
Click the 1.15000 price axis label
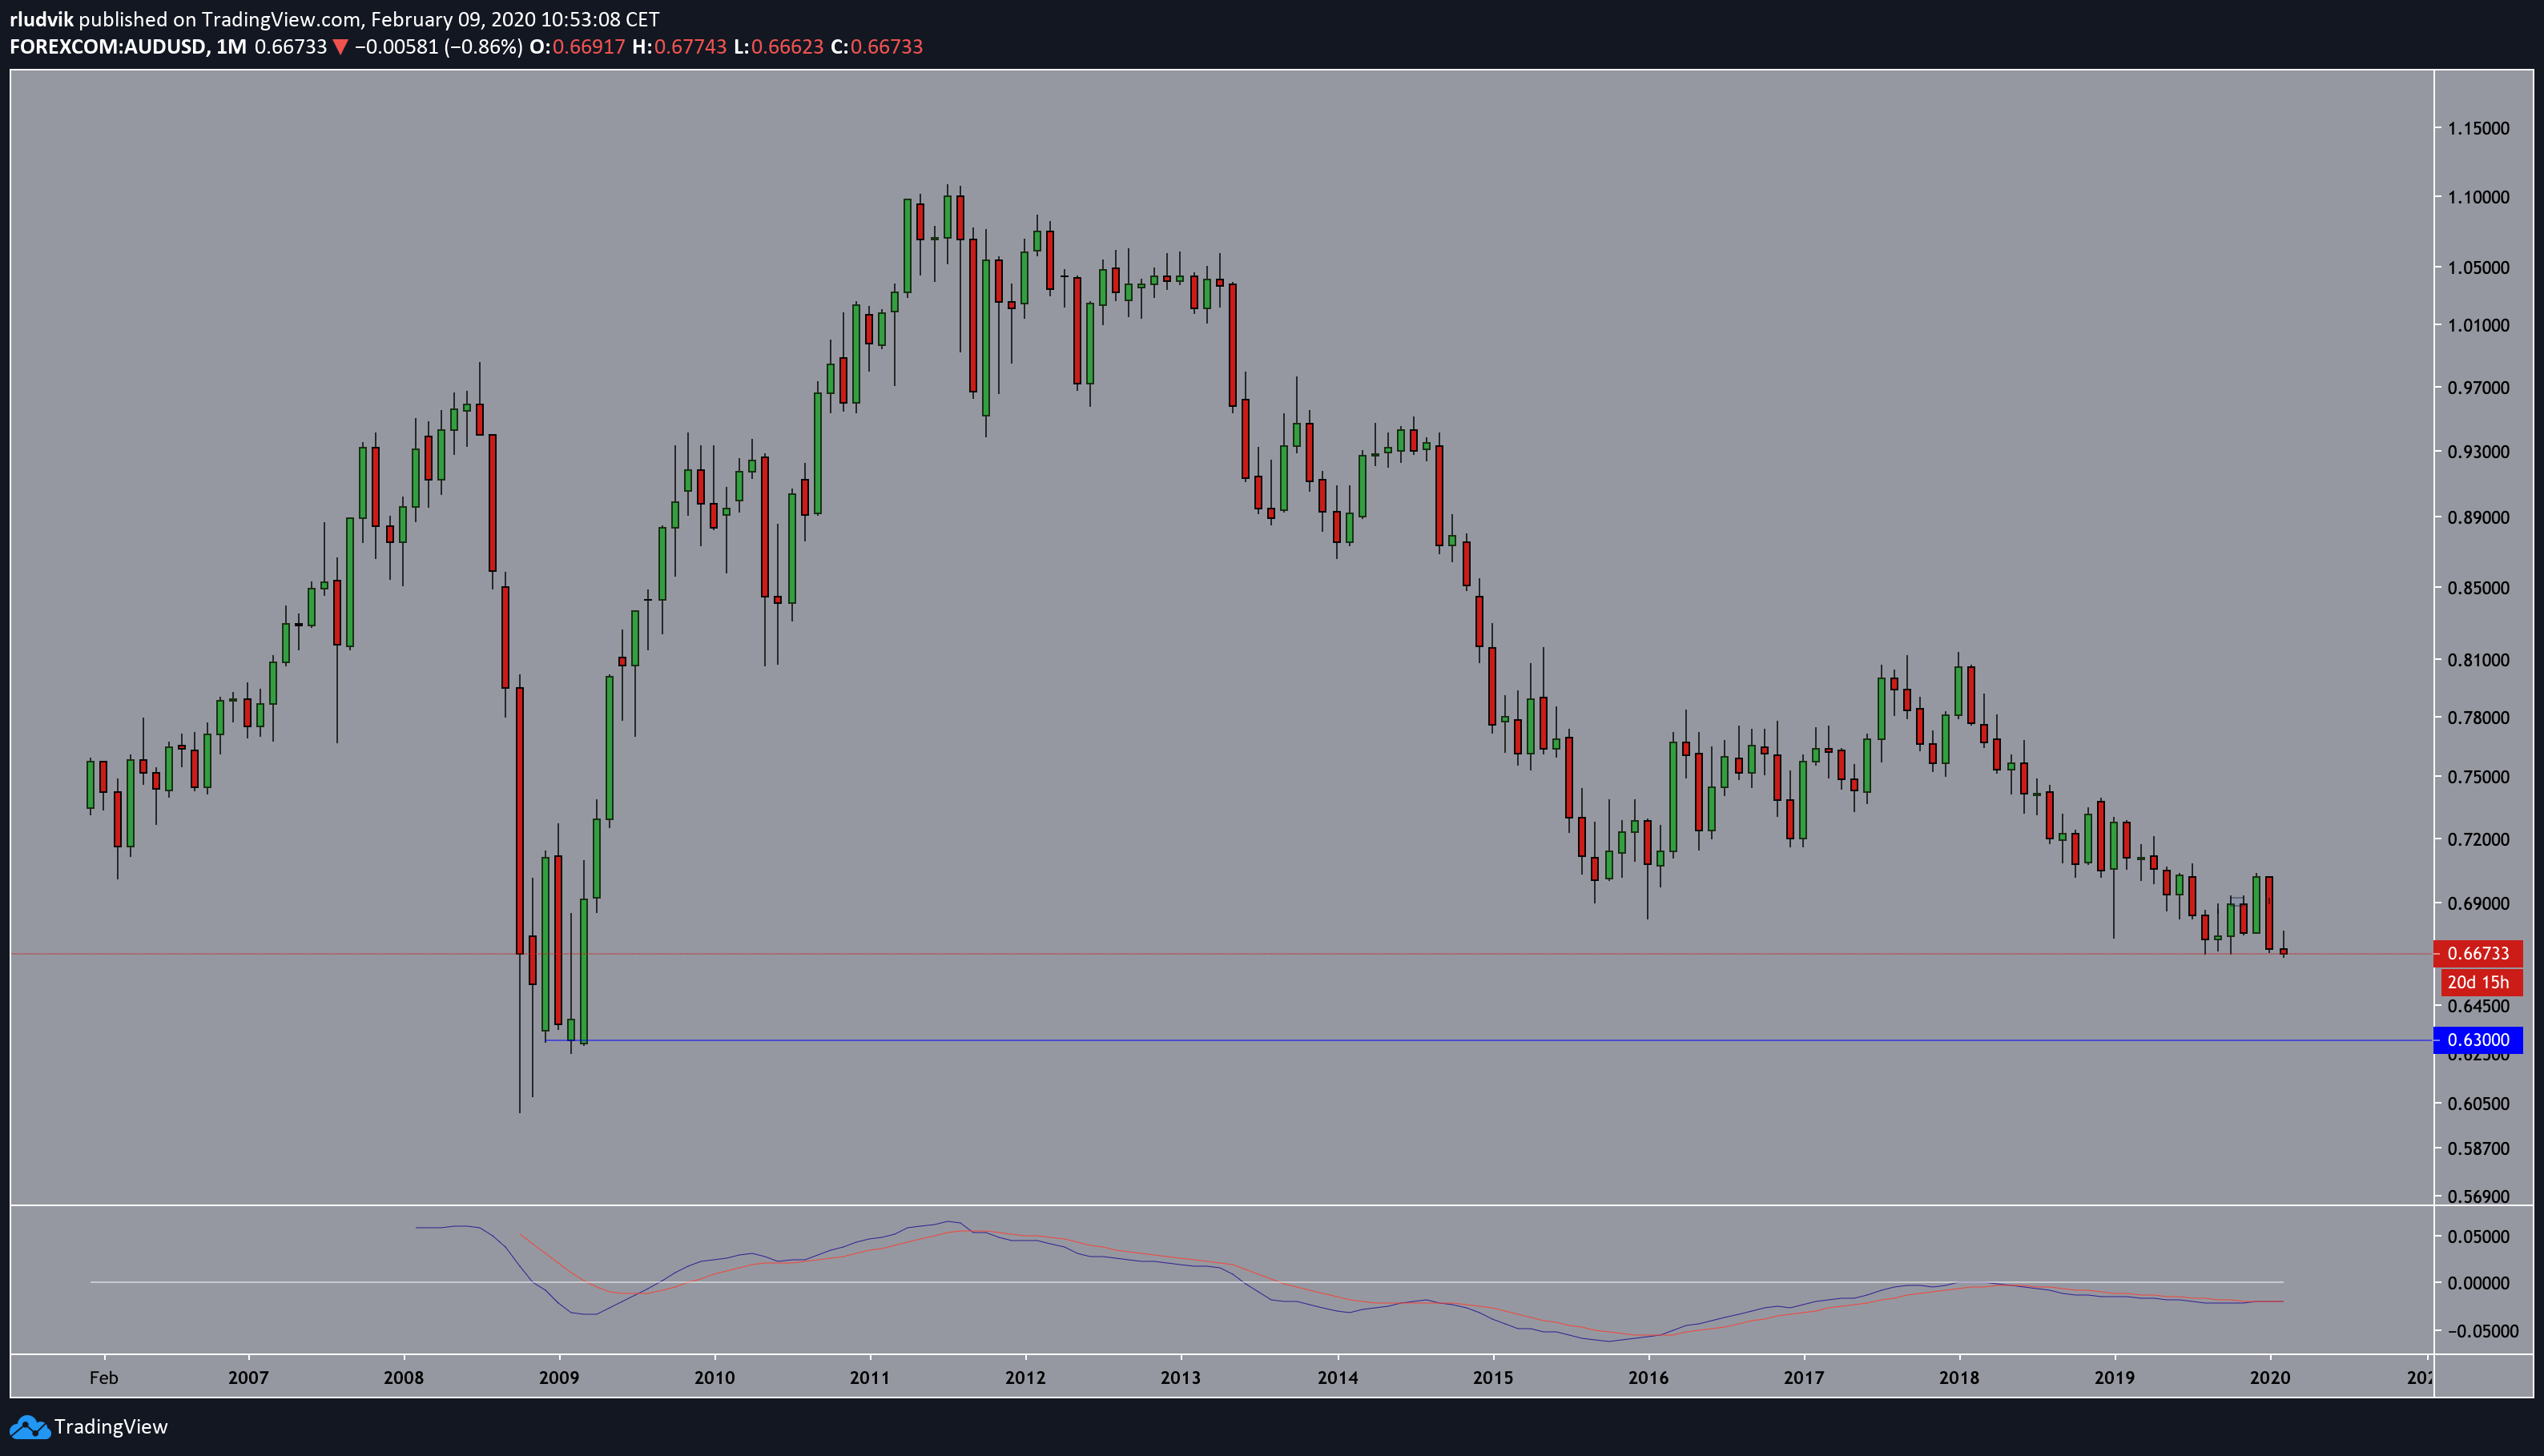(x=2478, y=128)
